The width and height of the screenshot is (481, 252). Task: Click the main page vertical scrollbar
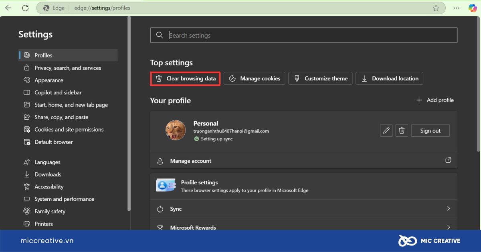478,84
